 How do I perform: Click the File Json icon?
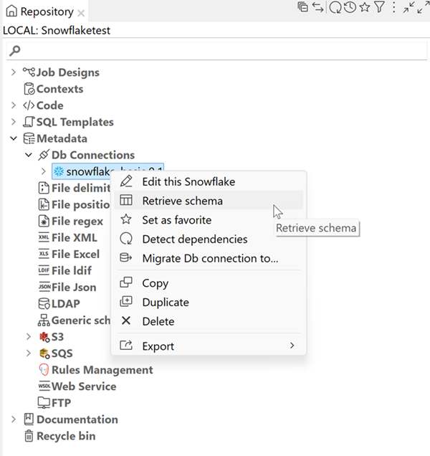click(x=44, y=287)
